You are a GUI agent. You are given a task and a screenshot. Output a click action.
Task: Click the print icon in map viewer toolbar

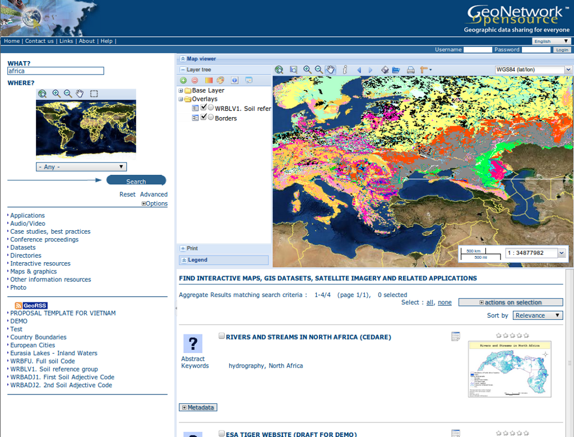pos(410,69)
